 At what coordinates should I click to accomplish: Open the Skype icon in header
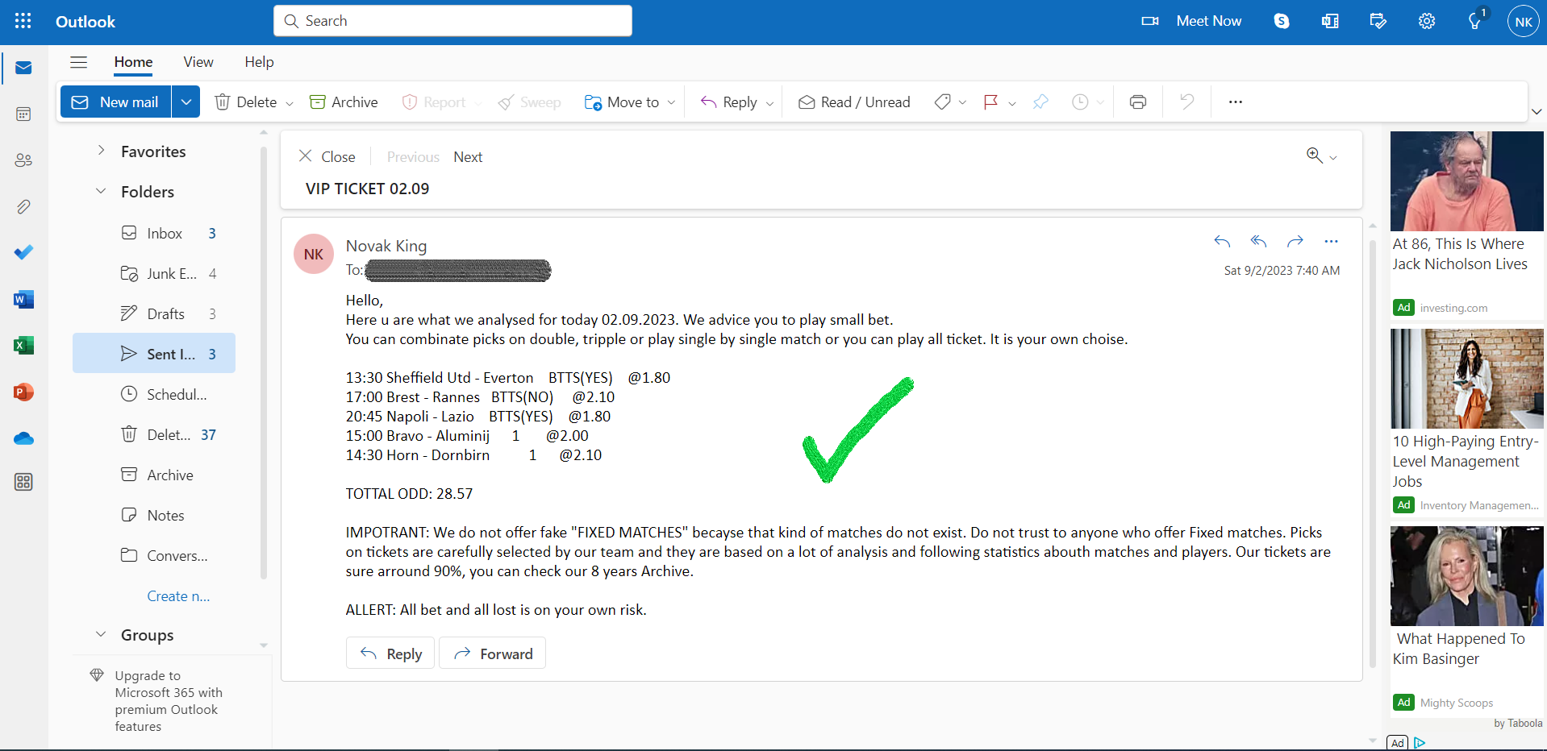tap(1282, 22)
